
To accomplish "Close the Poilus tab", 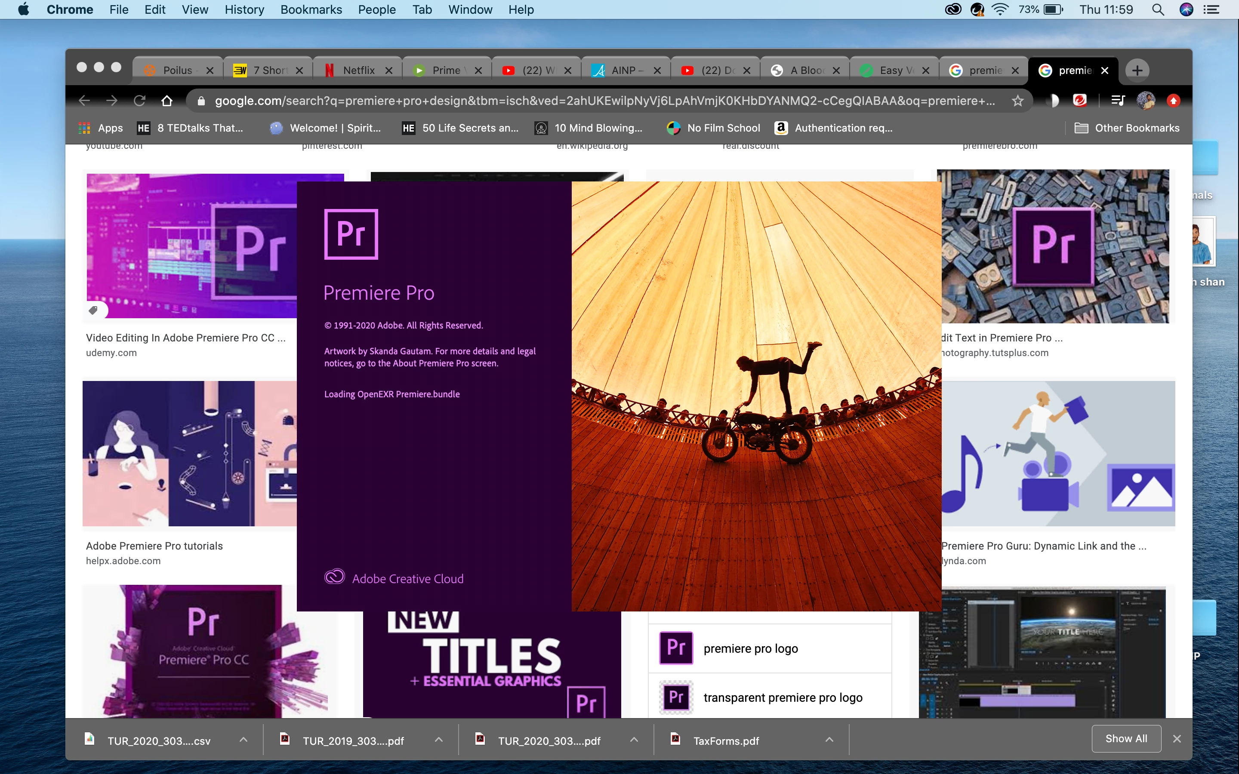I will [x=210, y=71].
